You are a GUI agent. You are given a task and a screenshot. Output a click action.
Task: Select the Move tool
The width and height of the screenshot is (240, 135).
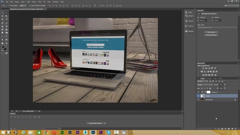6,13
